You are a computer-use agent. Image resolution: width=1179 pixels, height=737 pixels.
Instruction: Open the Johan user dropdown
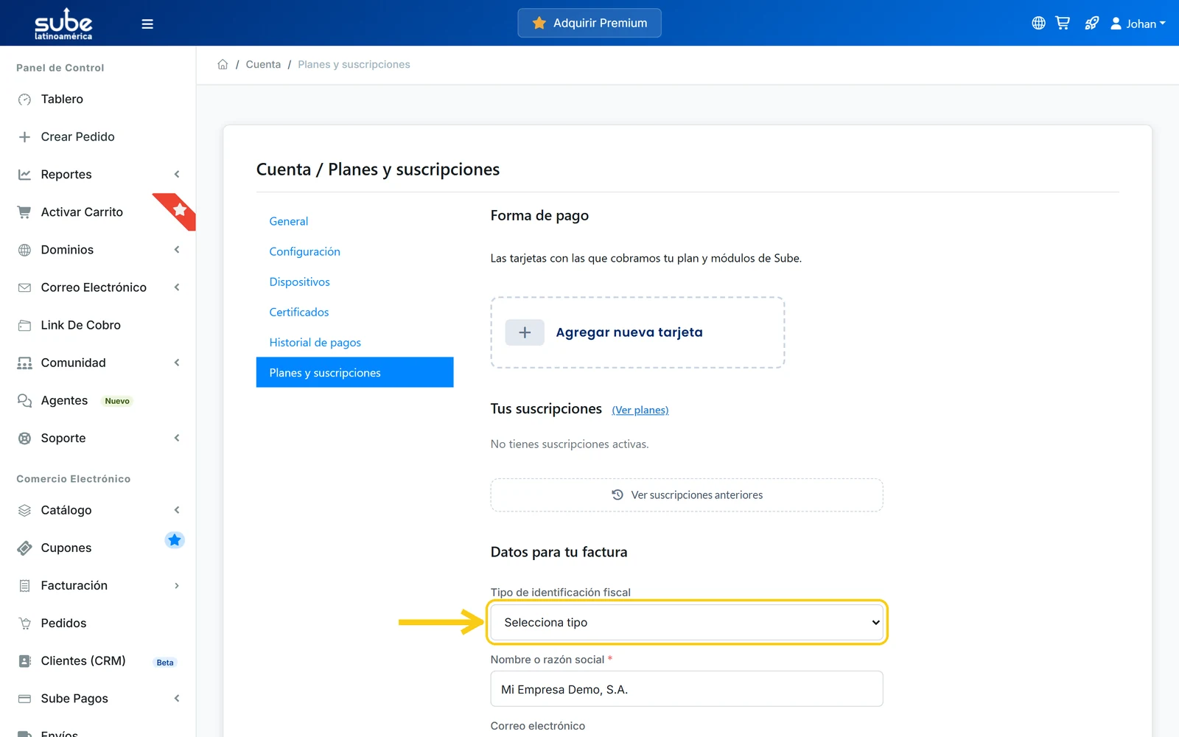tap(1138, 24)
